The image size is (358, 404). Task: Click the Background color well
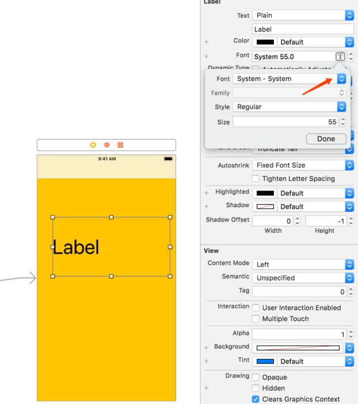pyautogui.click(x=298, y=348)
